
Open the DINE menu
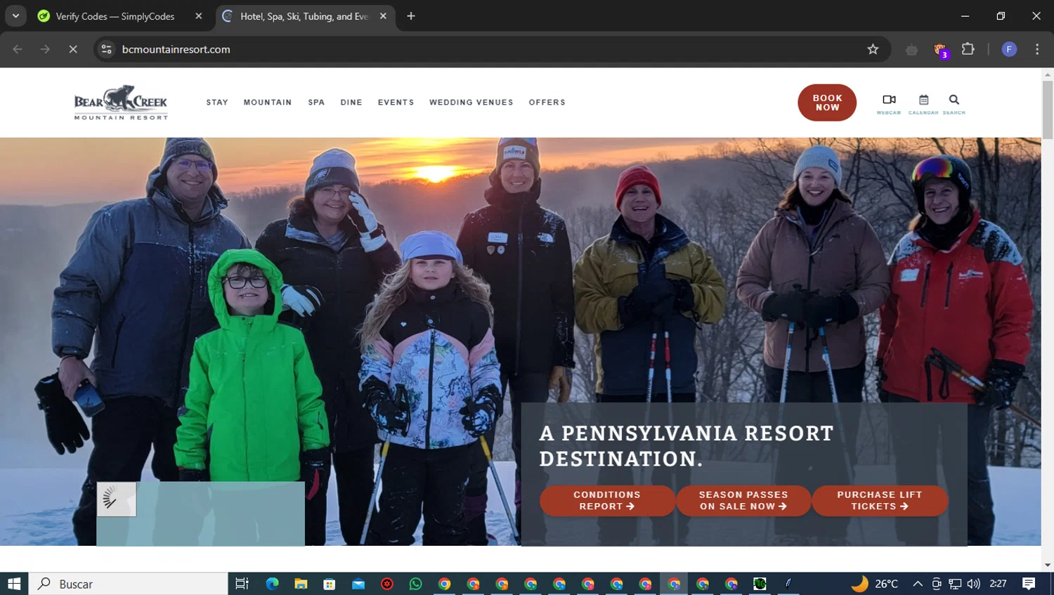(x=351, y=103)
